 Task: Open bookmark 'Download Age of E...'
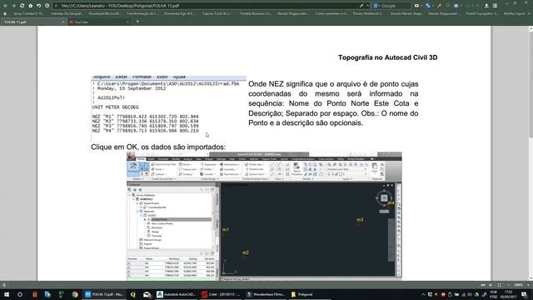179,13
